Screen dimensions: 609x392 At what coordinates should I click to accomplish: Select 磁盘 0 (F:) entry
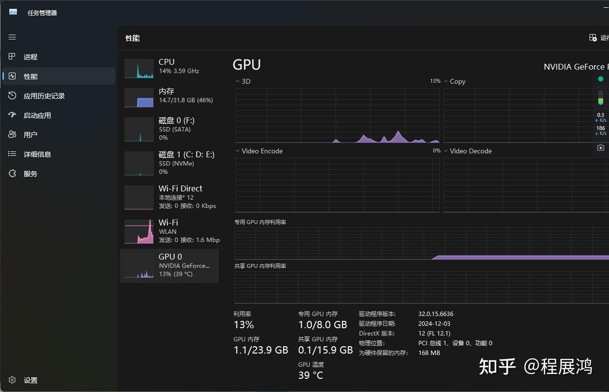pos(169,129)
